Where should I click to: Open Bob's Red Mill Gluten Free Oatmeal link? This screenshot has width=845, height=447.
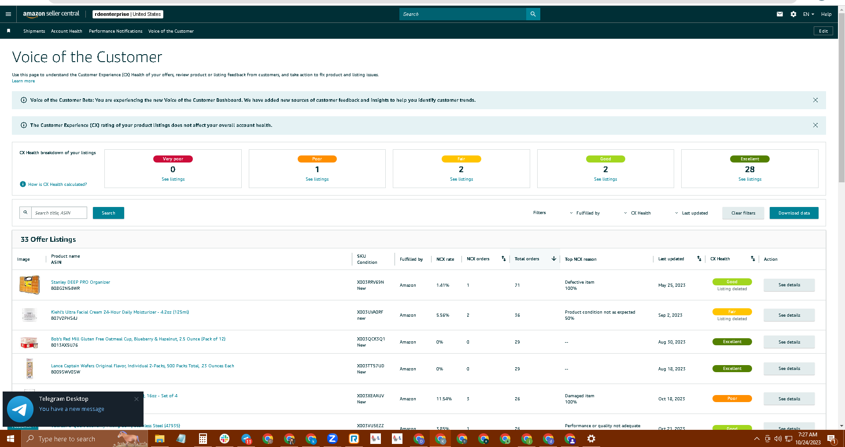click(x=138, y=339)
